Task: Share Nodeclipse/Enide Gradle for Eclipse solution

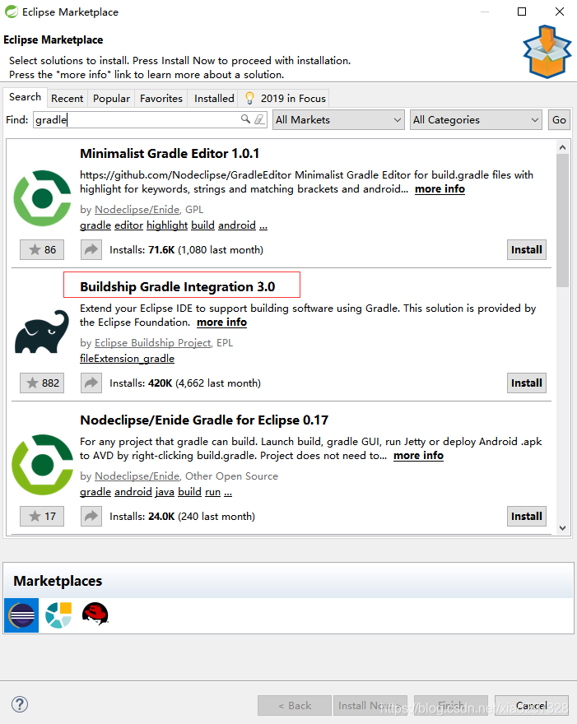Action: [91, 516]
